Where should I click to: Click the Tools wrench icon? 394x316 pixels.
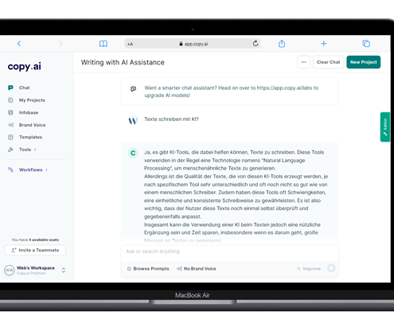click(x=10, y=150)
